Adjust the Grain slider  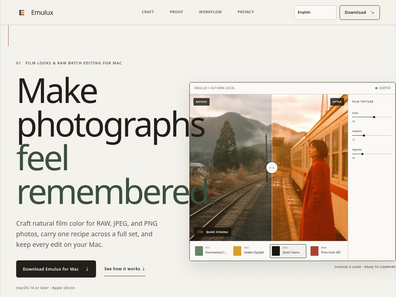(x=372, y=117)
